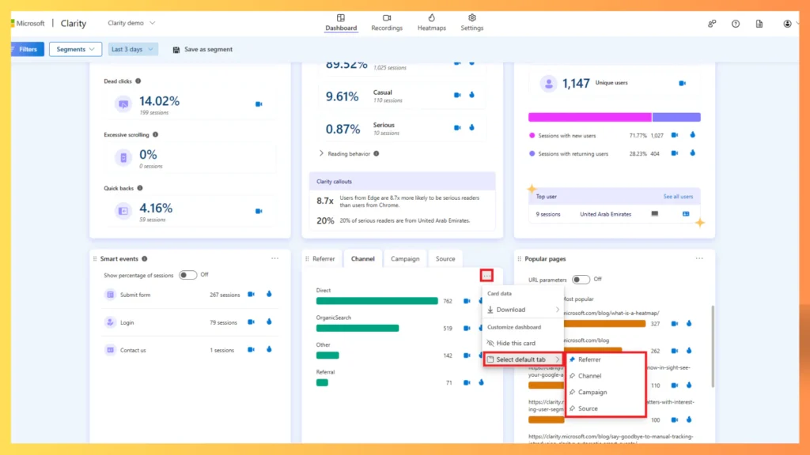
Task: Open heatmap icon next to Submit form event
Action: (269, 295)
